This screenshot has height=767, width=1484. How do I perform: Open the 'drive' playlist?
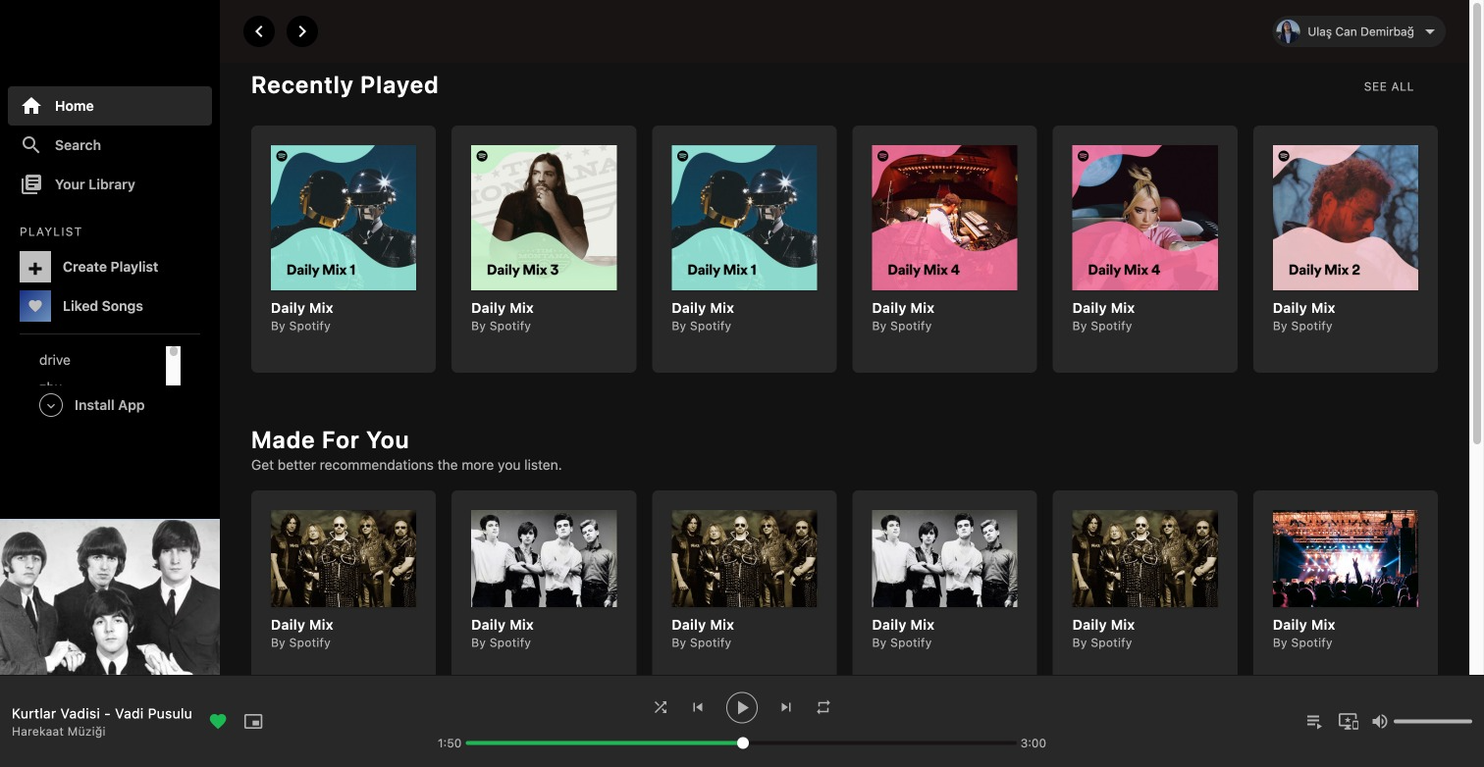point(55,360)
